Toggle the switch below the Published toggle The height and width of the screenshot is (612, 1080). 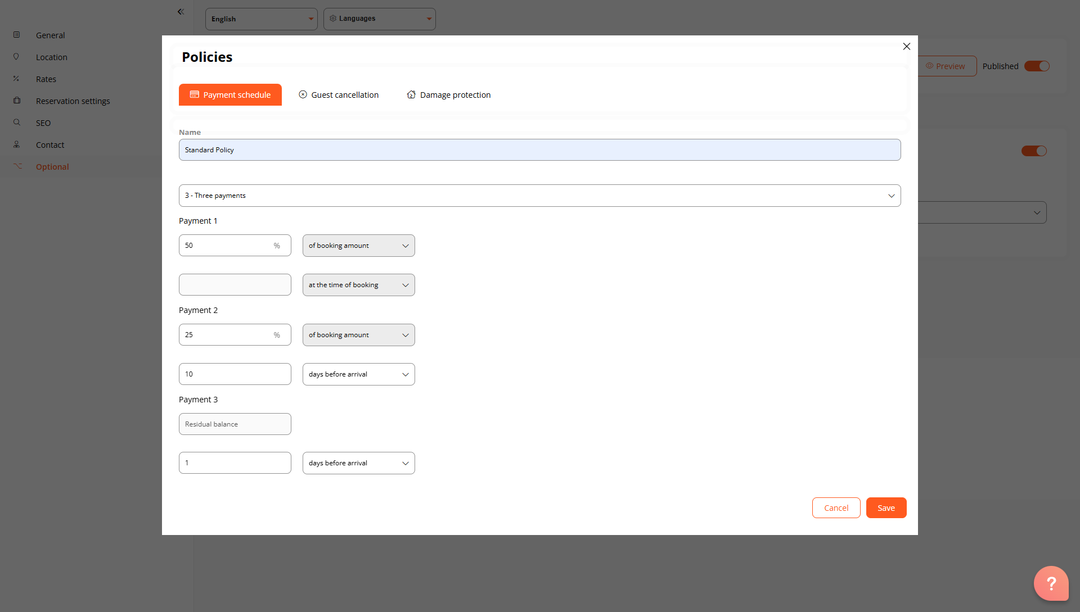pyautogui.click(x=1034, y=151)
